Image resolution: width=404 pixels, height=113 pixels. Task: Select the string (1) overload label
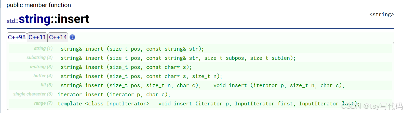(43, 48)
